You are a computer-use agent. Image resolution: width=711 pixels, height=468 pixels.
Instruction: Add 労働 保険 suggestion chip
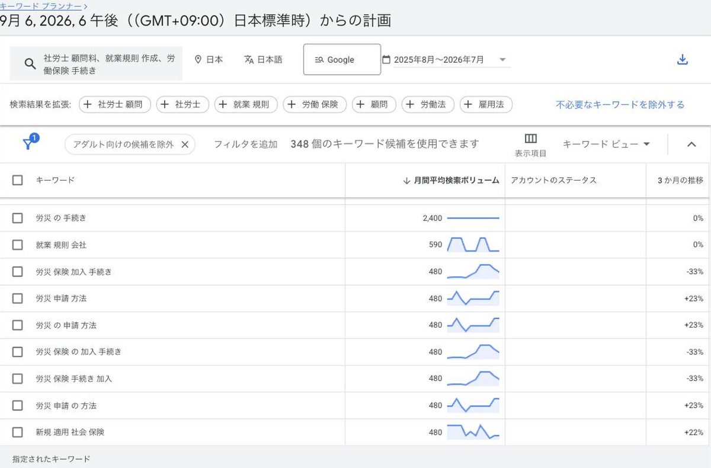click(x=315, y=105)
